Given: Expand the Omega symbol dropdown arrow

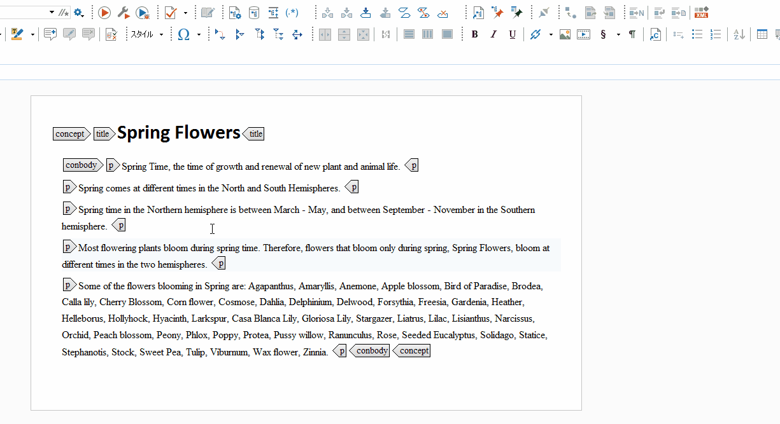Looking at the screenshot, I should click(x=199, y=34).
